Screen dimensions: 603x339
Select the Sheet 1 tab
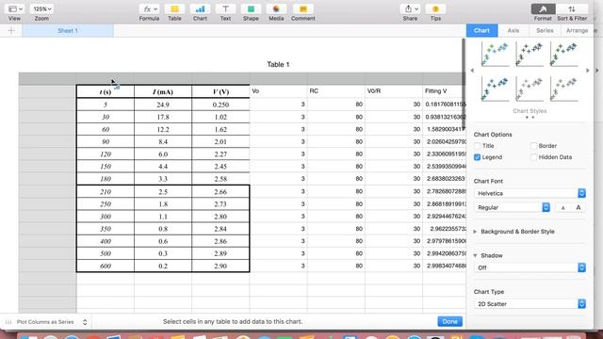pos(68,30)
